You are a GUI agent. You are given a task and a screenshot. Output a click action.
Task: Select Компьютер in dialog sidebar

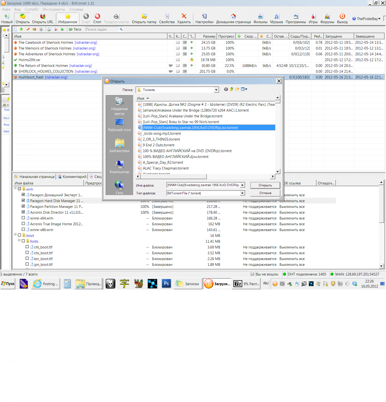point(119,167)
